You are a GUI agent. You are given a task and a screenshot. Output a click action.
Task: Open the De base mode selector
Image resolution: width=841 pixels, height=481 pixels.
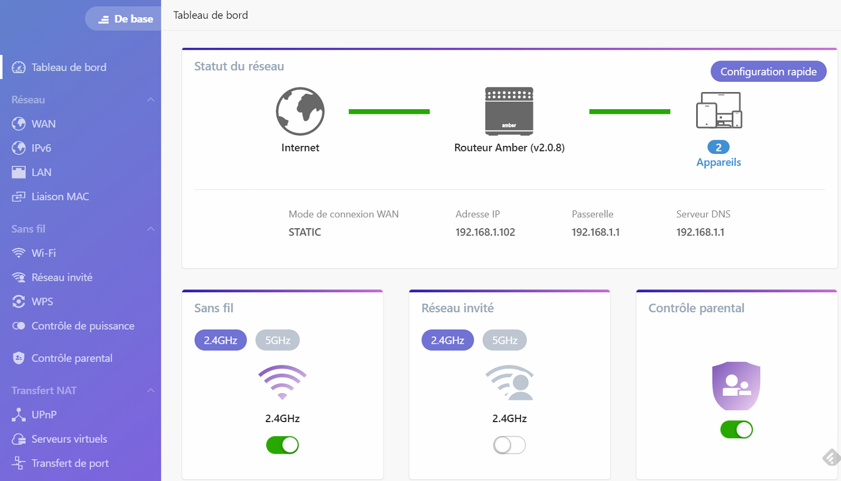pos(123,19)
